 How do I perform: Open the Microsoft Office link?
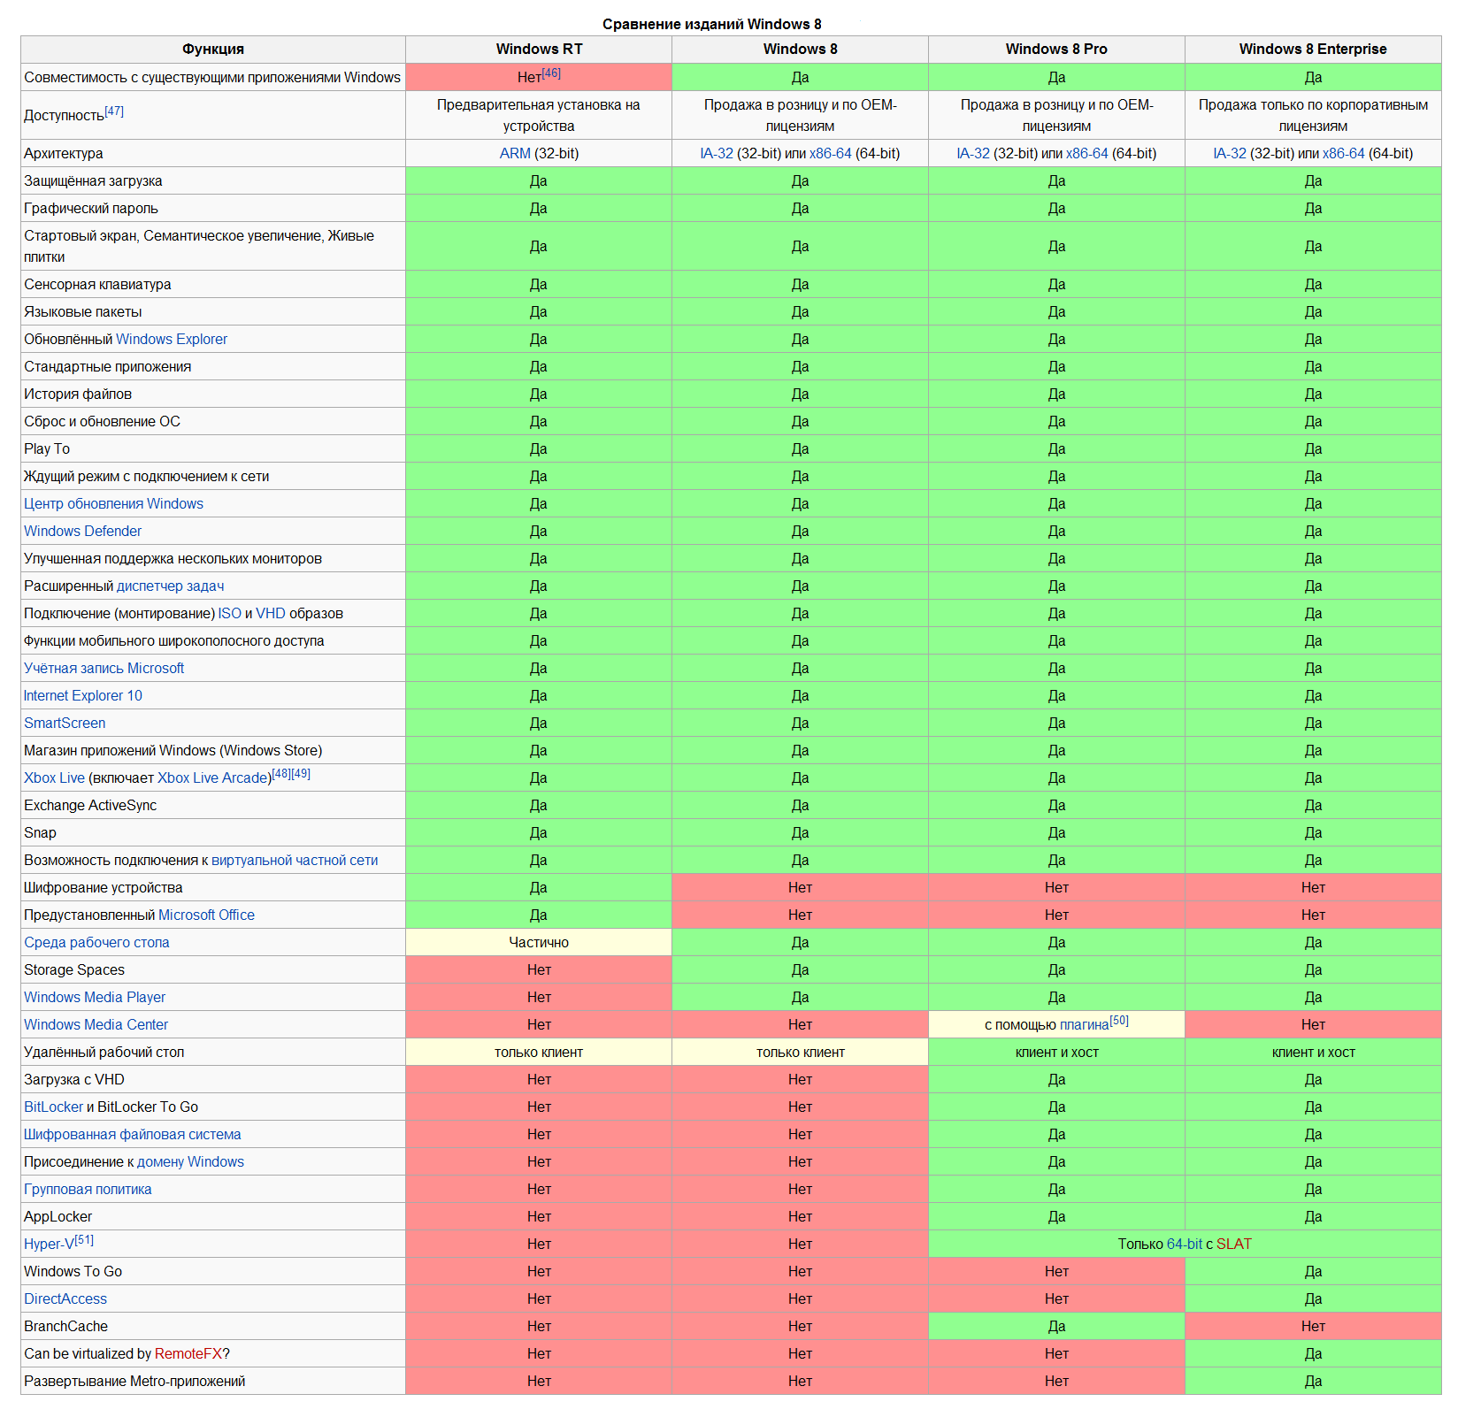click(x=206, y=915)
